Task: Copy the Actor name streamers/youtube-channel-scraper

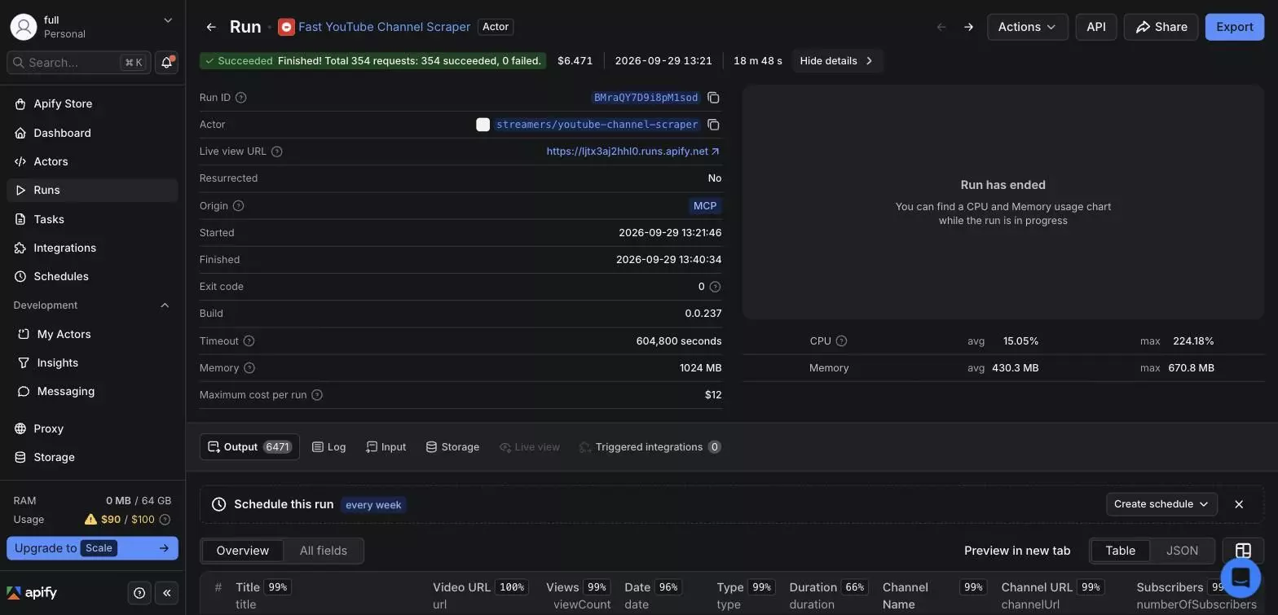Action: pos(713,125)
